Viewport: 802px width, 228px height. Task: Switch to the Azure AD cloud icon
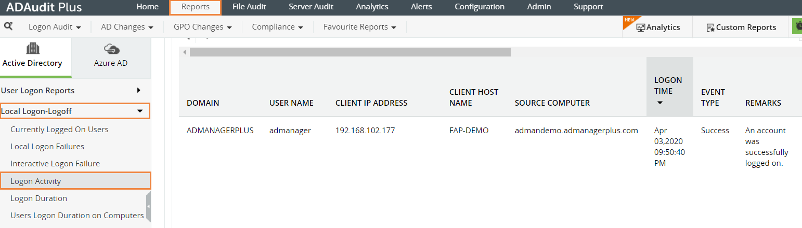coord(111,49)
